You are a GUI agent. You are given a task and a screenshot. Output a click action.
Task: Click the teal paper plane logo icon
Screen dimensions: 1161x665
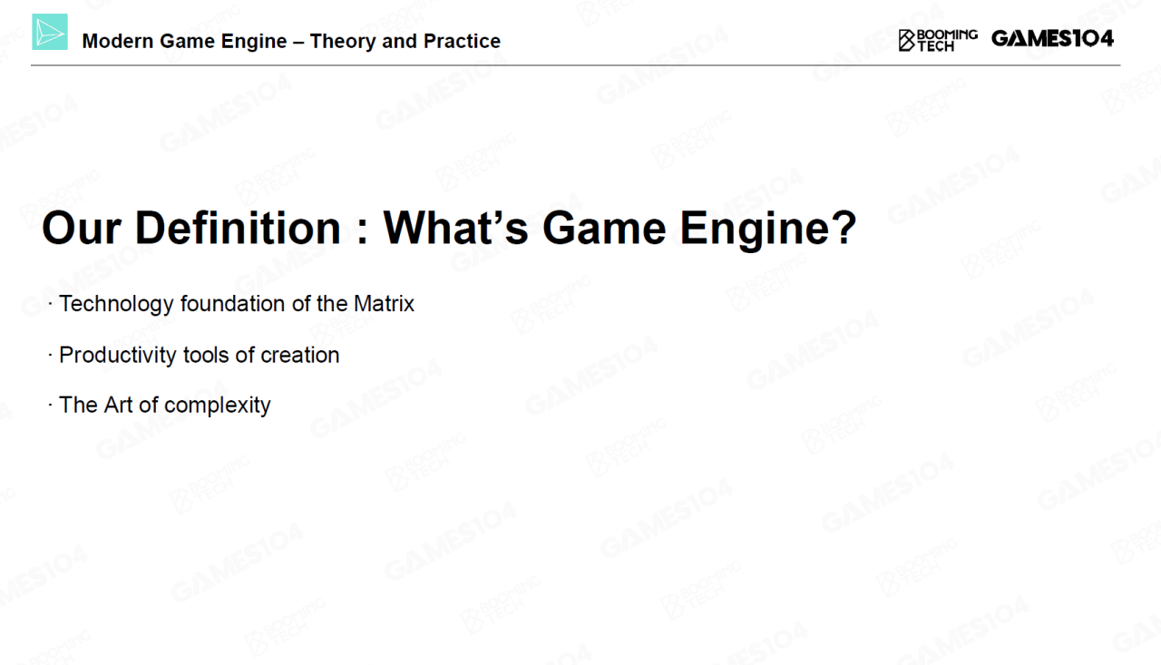pyautogui.click(x=50, y=32)
